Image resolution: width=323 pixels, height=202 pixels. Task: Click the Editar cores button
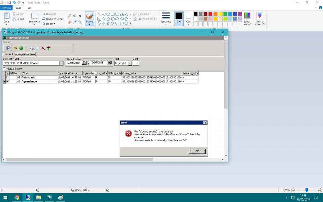[247, 19]
